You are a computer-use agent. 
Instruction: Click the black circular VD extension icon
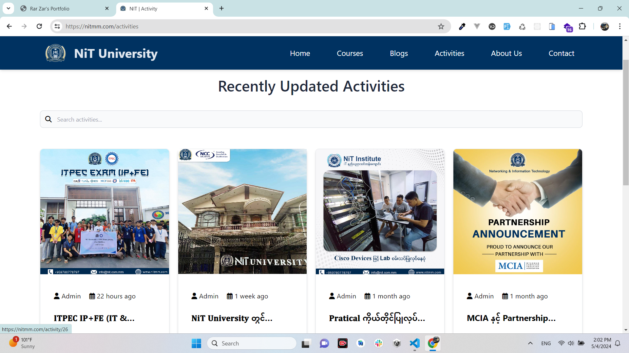[x=492, y=26]
